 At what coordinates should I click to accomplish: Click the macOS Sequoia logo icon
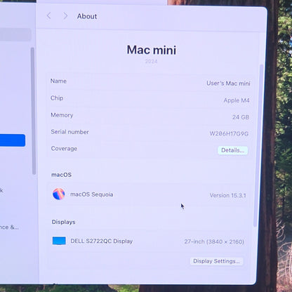(59, 194)
